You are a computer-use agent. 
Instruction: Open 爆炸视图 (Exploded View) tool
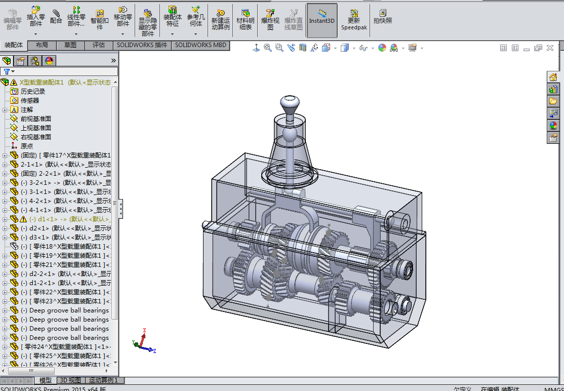[270, 19]
